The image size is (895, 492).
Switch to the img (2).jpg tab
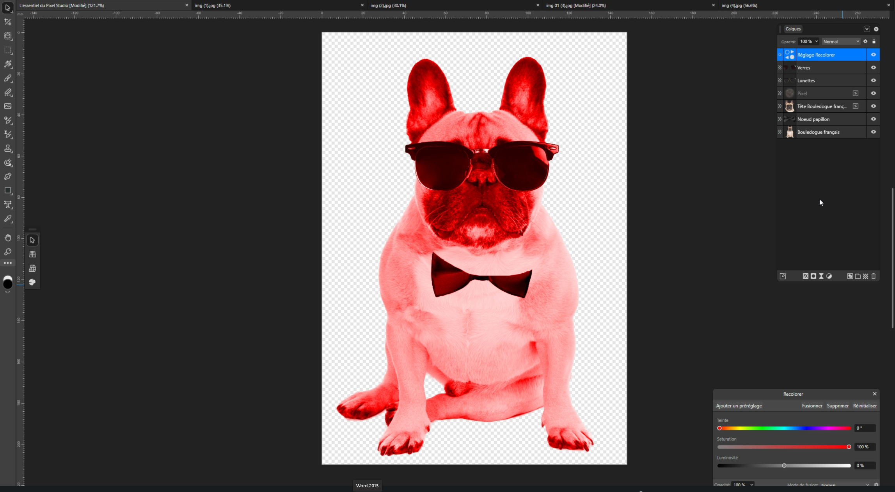(x=388, y=5)
